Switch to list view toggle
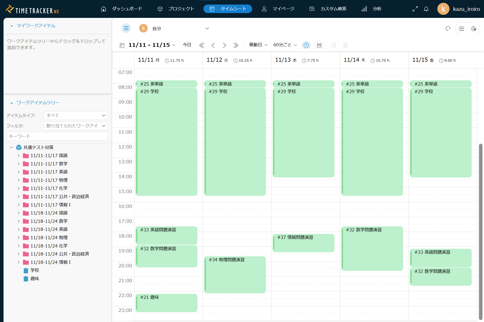 [461, 29]
